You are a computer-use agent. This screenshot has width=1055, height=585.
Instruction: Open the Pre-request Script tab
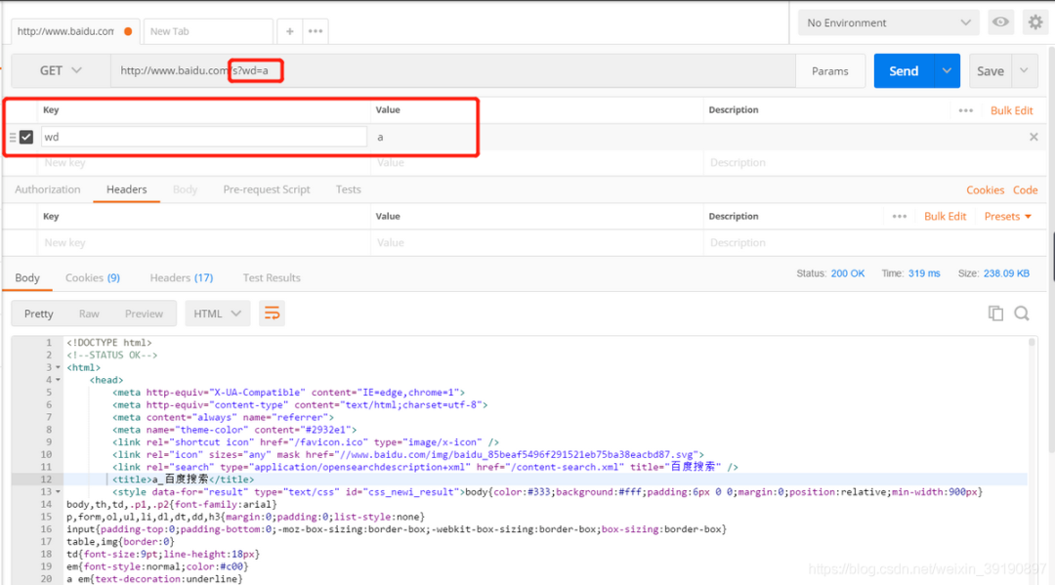[x=267, y=189]
